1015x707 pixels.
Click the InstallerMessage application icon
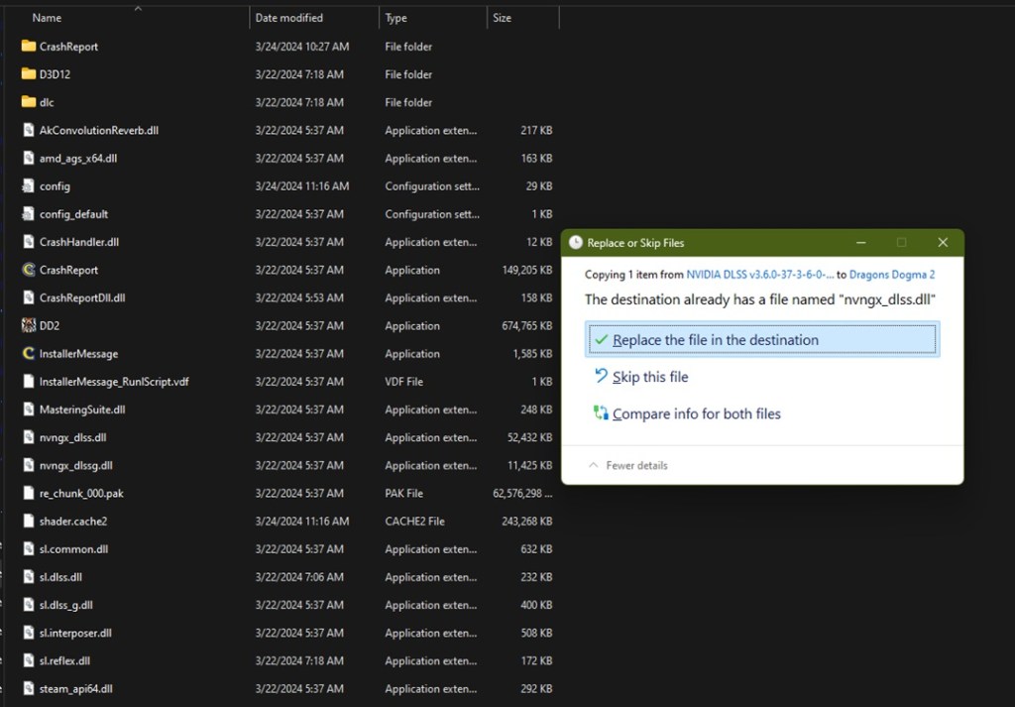(x=28, y=353)
